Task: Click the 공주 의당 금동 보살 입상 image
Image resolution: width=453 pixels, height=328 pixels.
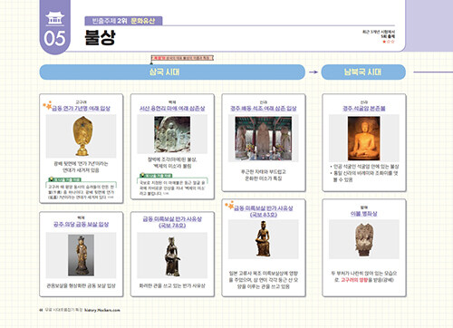Action: 81,256
